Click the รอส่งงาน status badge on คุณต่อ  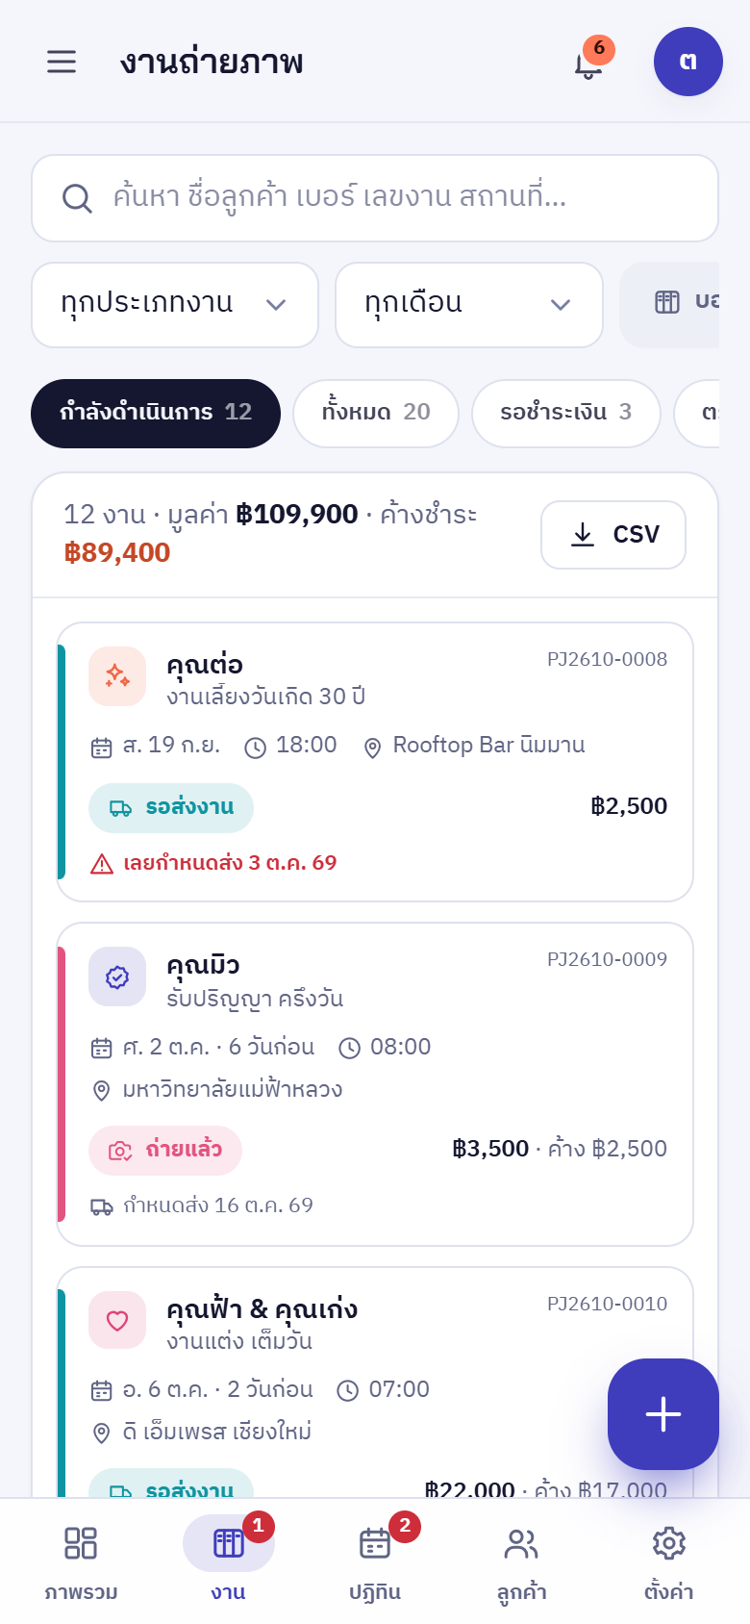pyautogui.click(x=171, y=807)
